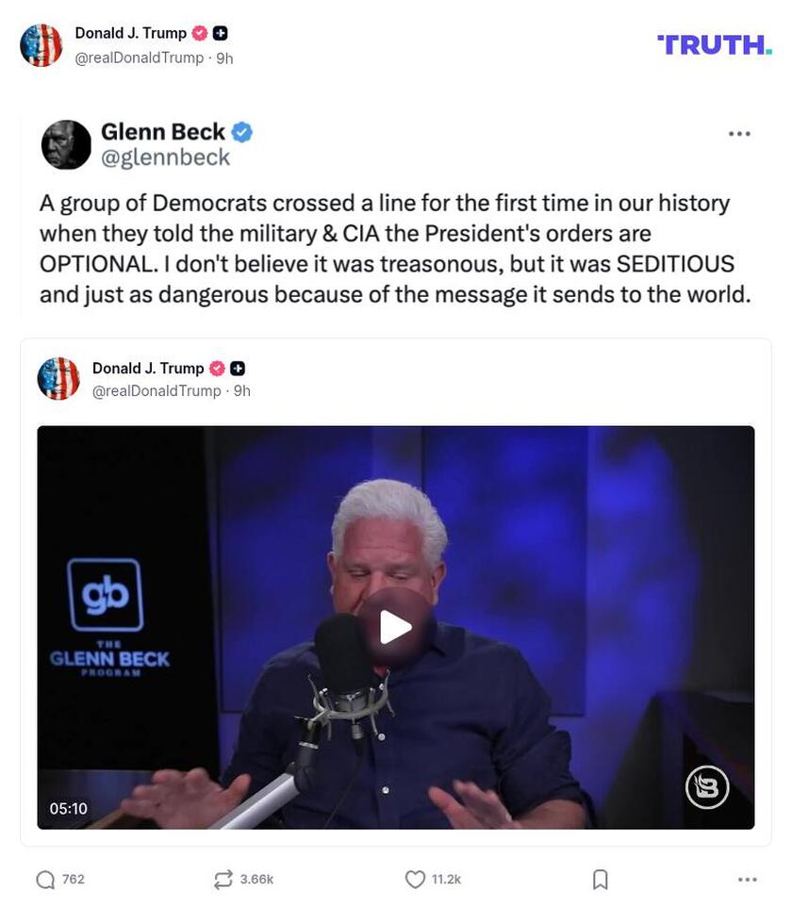
Task: Click the reply comment bubble icon
Action: [x=45, y=880]
